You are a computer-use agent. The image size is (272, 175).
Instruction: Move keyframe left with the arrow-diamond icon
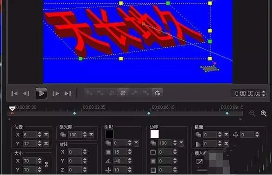click(135, 93)
